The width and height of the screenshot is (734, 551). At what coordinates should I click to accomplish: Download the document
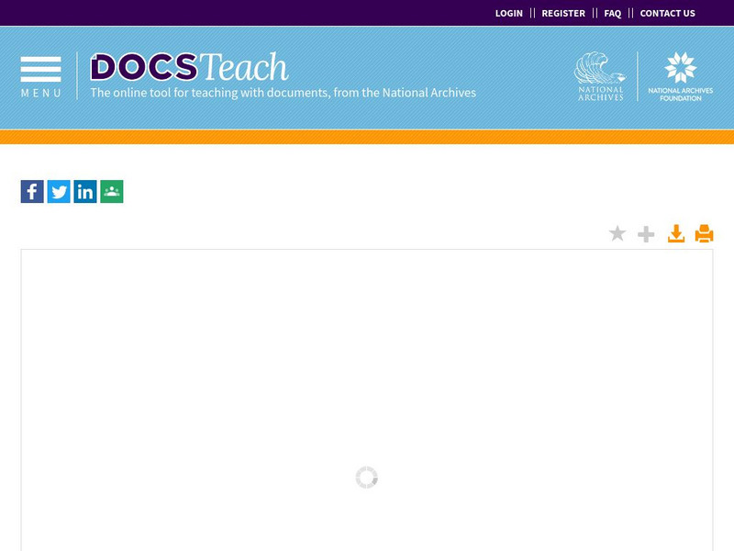676,233
